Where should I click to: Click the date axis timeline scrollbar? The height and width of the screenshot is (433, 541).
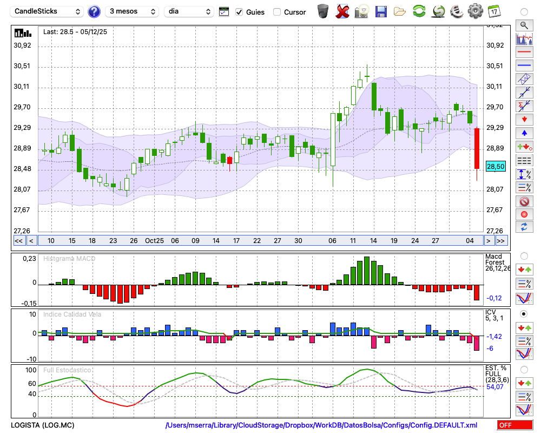click(261, 241)
